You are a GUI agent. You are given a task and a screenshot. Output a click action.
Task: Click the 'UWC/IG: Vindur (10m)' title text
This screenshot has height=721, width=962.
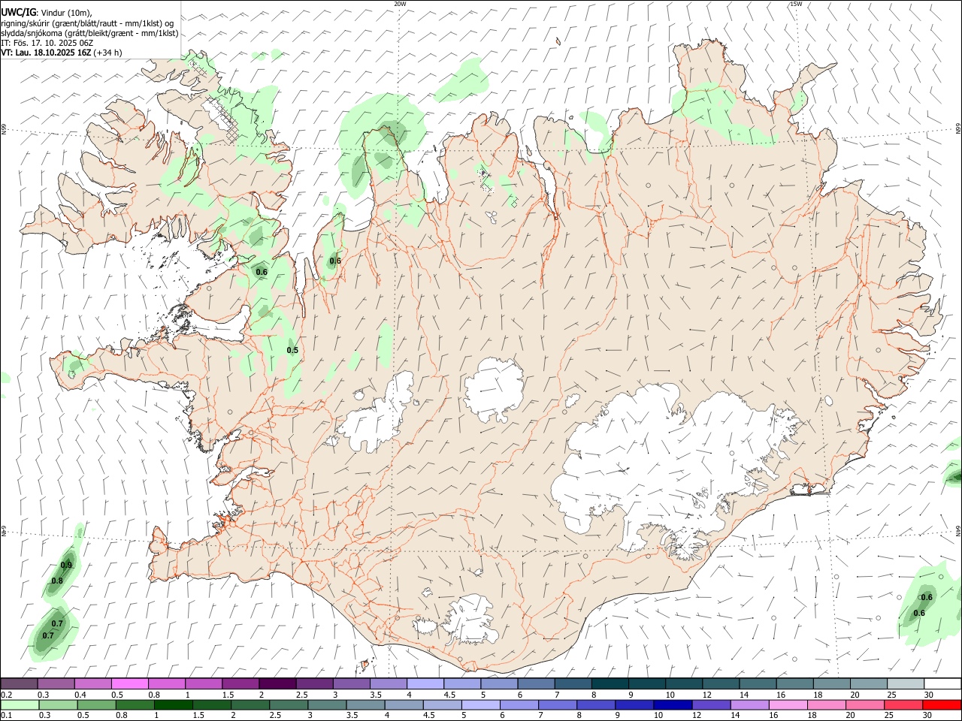(46, 12)
